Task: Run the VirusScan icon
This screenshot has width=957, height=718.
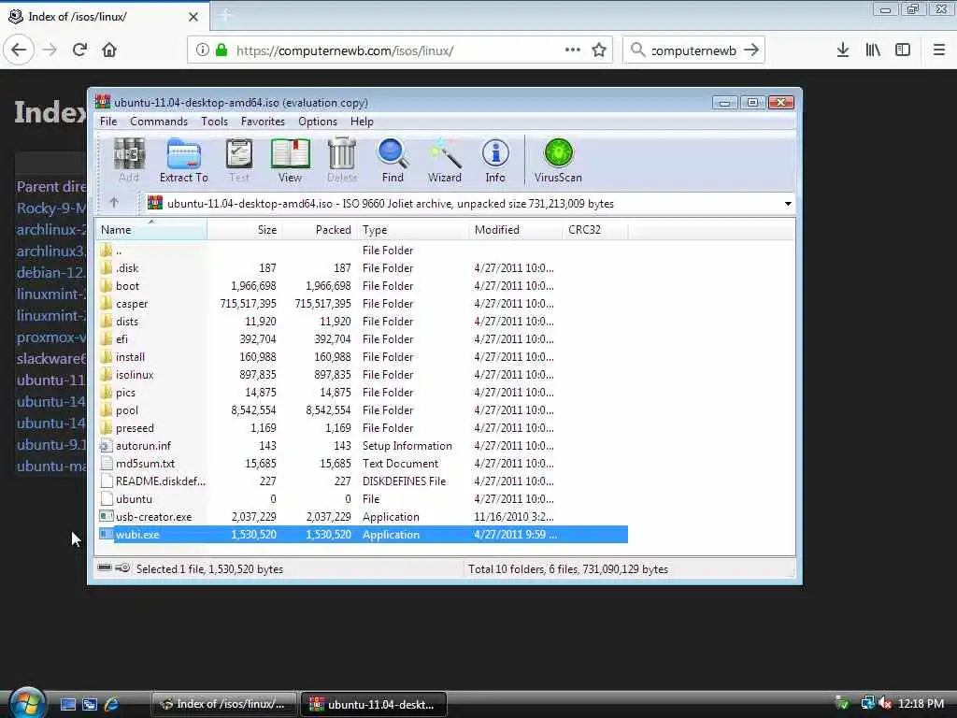Action: 558,160
